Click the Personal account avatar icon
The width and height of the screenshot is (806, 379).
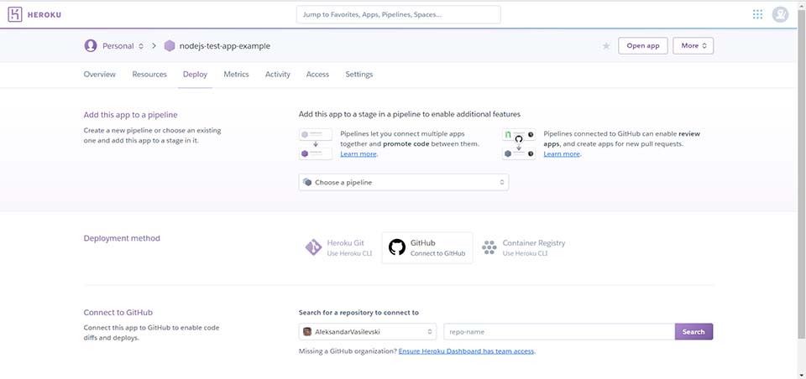91,46
